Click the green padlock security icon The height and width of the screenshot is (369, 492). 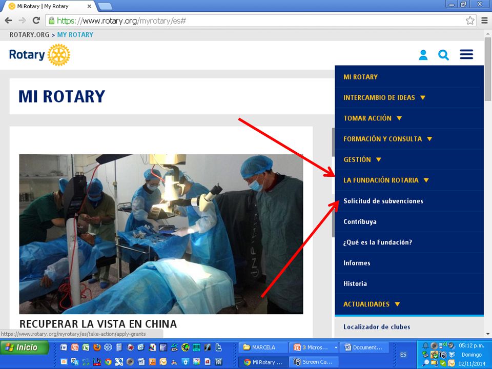51,20
